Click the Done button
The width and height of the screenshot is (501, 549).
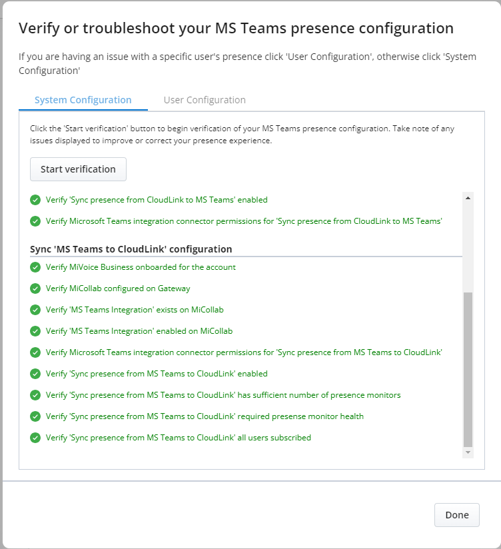click(457, 515)
